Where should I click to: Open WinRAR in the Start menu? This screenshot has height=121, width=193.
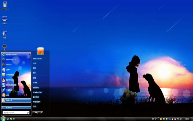(16, 65)
